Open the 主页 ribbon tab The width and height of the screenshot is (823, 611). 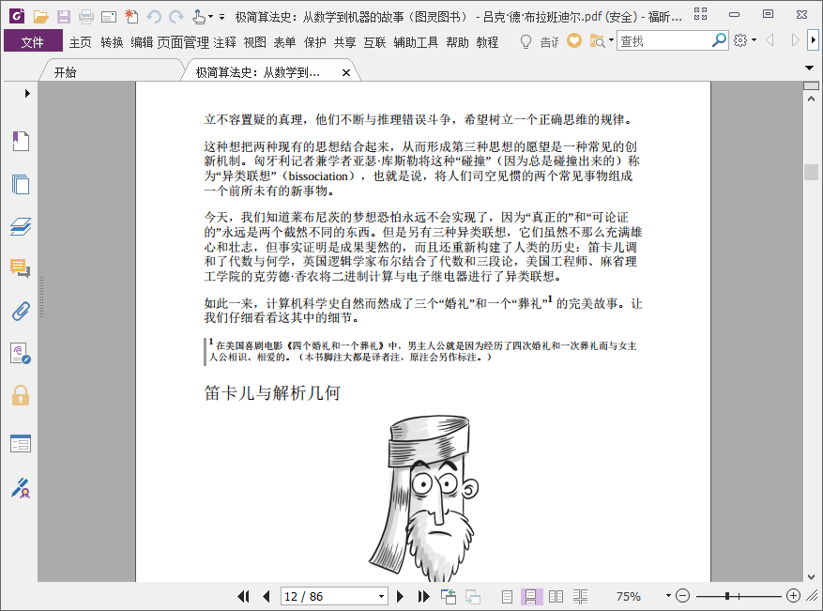coord(81,42)
